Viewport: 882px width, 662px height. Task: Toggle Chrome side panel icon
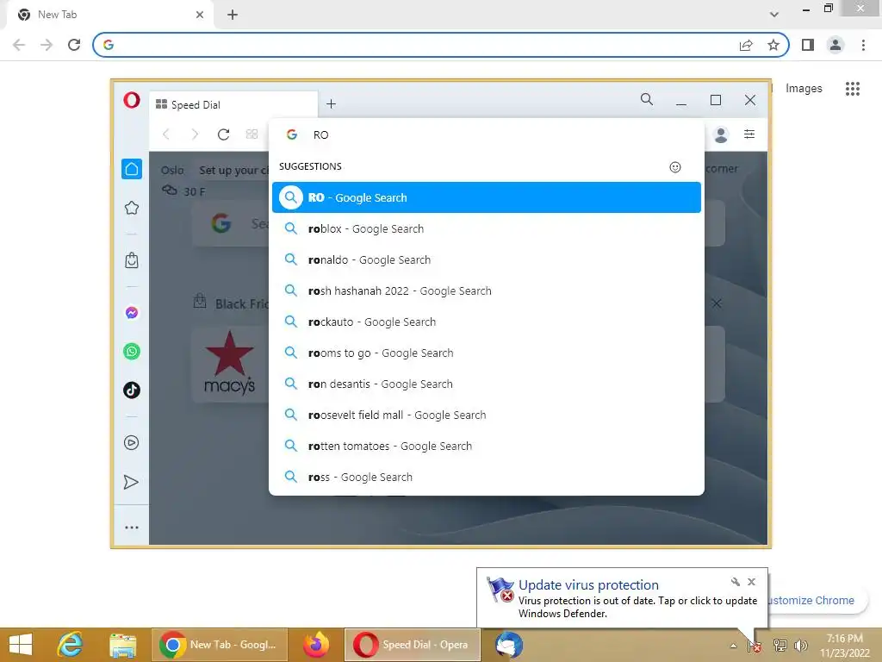(808, 45)
